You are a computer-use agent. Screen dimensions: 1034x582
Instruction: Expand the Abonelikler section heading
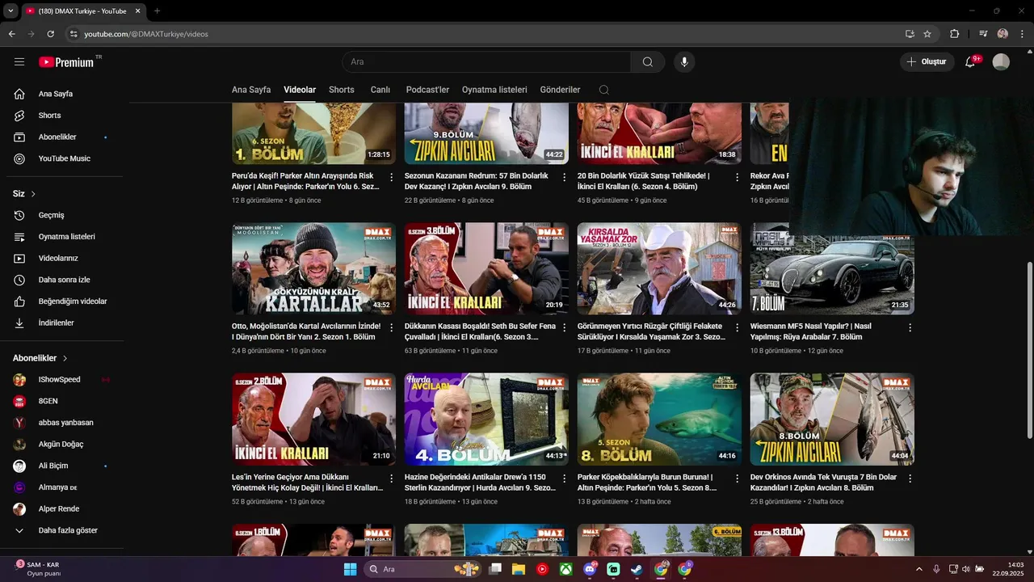[x=40, y=358]
